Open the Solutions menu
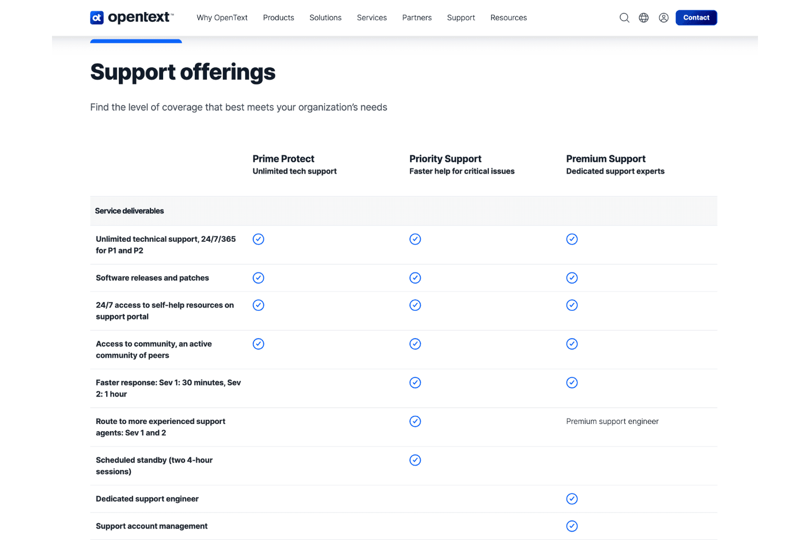810x540 pixels. [x=326, y=18]
